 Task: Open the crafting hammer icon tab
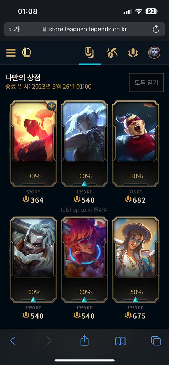(112, 53)
